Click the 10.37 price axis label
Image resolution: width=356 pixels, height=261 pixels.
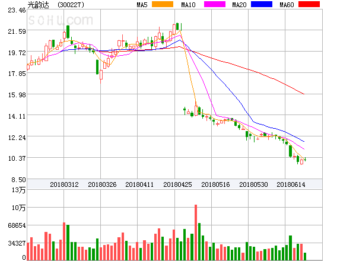click(x=17, y=158)
